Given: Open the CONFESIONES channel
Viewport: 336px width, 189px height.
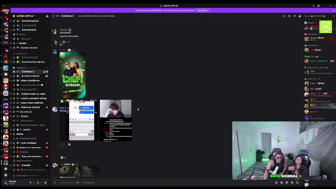Looking at the screenshot, I should [30, 76].
